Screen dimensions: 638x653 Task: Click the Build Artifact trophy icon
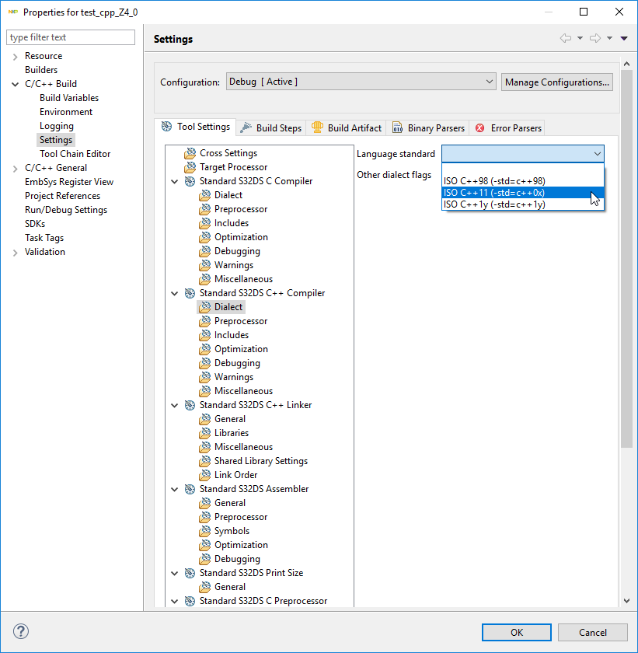317,127
